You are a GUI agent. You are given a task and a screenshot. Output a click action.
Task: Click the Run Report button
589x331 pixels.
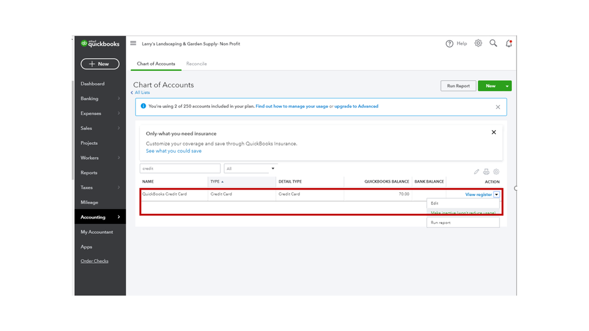pos(458,86)
